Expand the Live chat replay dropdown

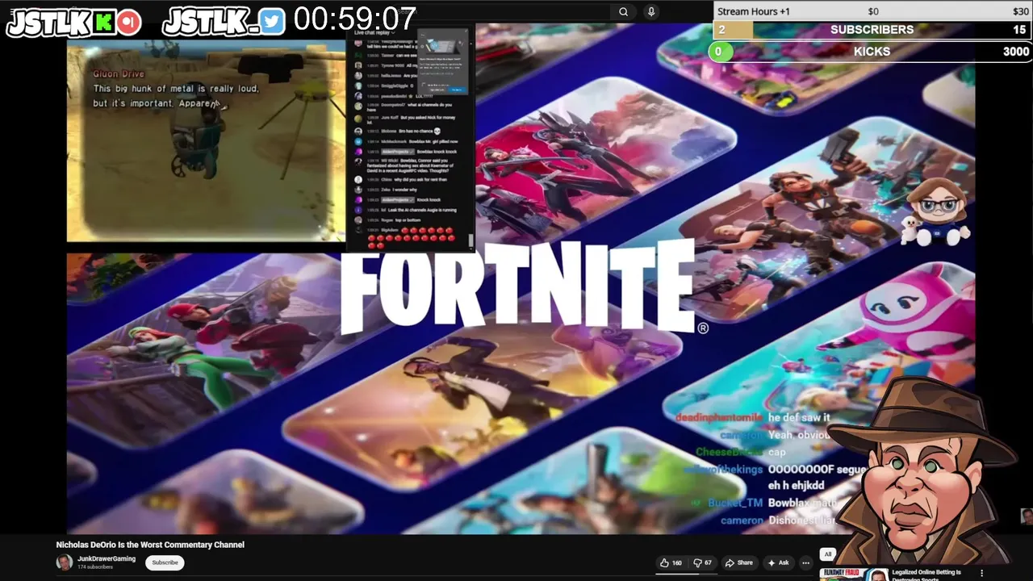pyautogui.click(x=374, y=32)
